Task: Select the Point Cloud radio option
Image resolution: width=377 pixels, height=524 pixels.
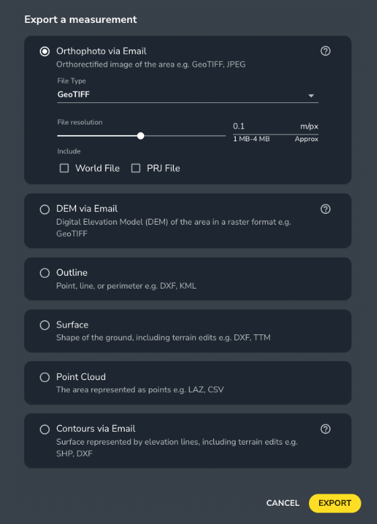Action: 44,377
